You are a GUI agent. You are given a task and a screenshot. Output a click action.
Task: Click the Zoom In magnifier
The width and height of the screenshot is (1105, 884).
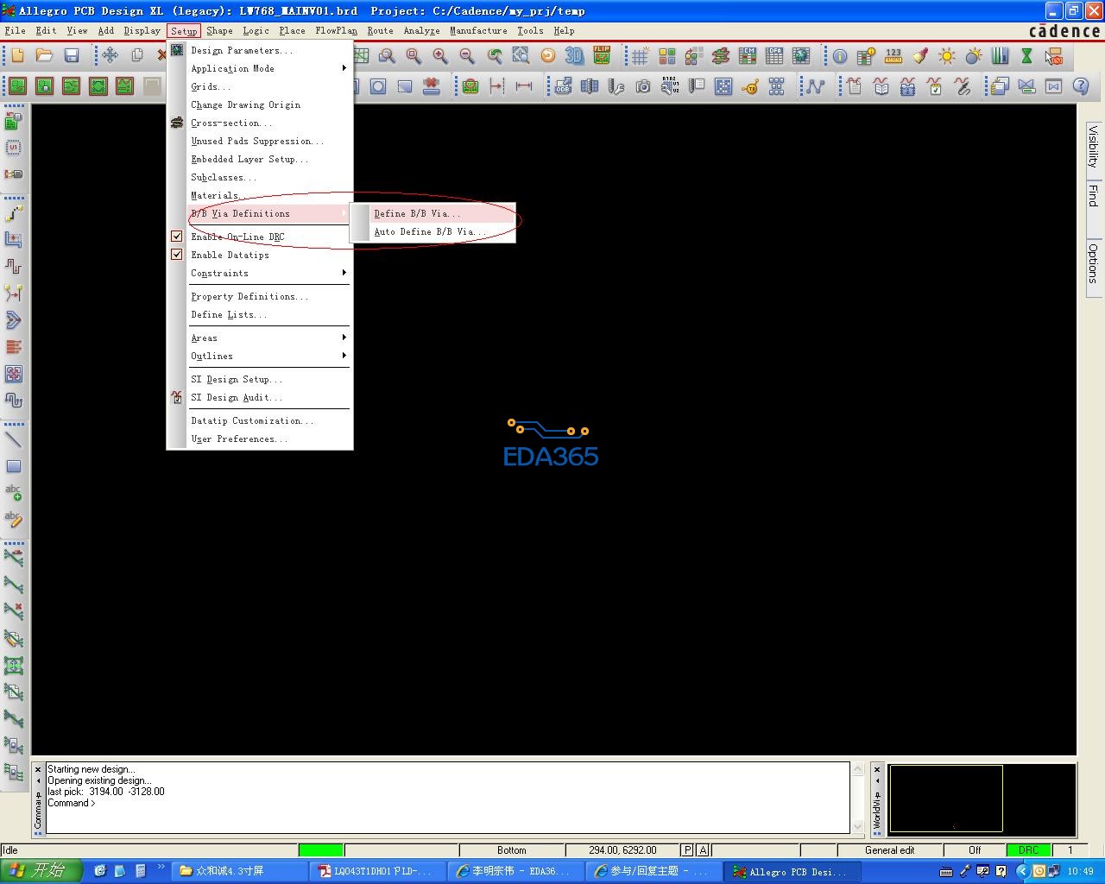[x=440, y=56]
